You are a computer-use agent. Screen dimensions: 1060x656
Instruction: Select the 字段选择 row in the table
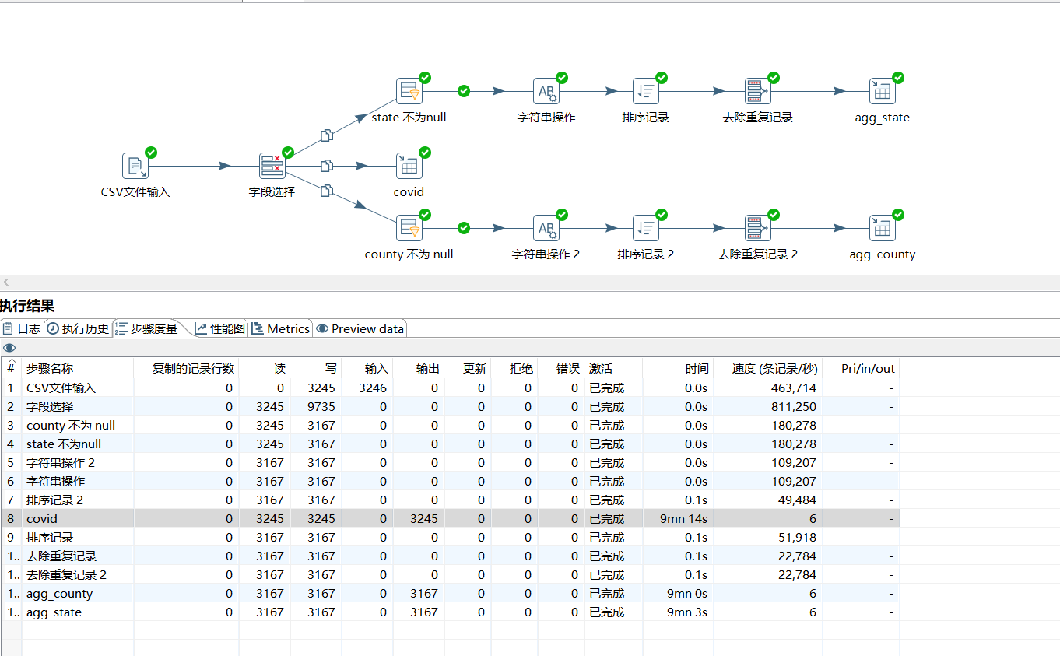[x=450, y=406]
